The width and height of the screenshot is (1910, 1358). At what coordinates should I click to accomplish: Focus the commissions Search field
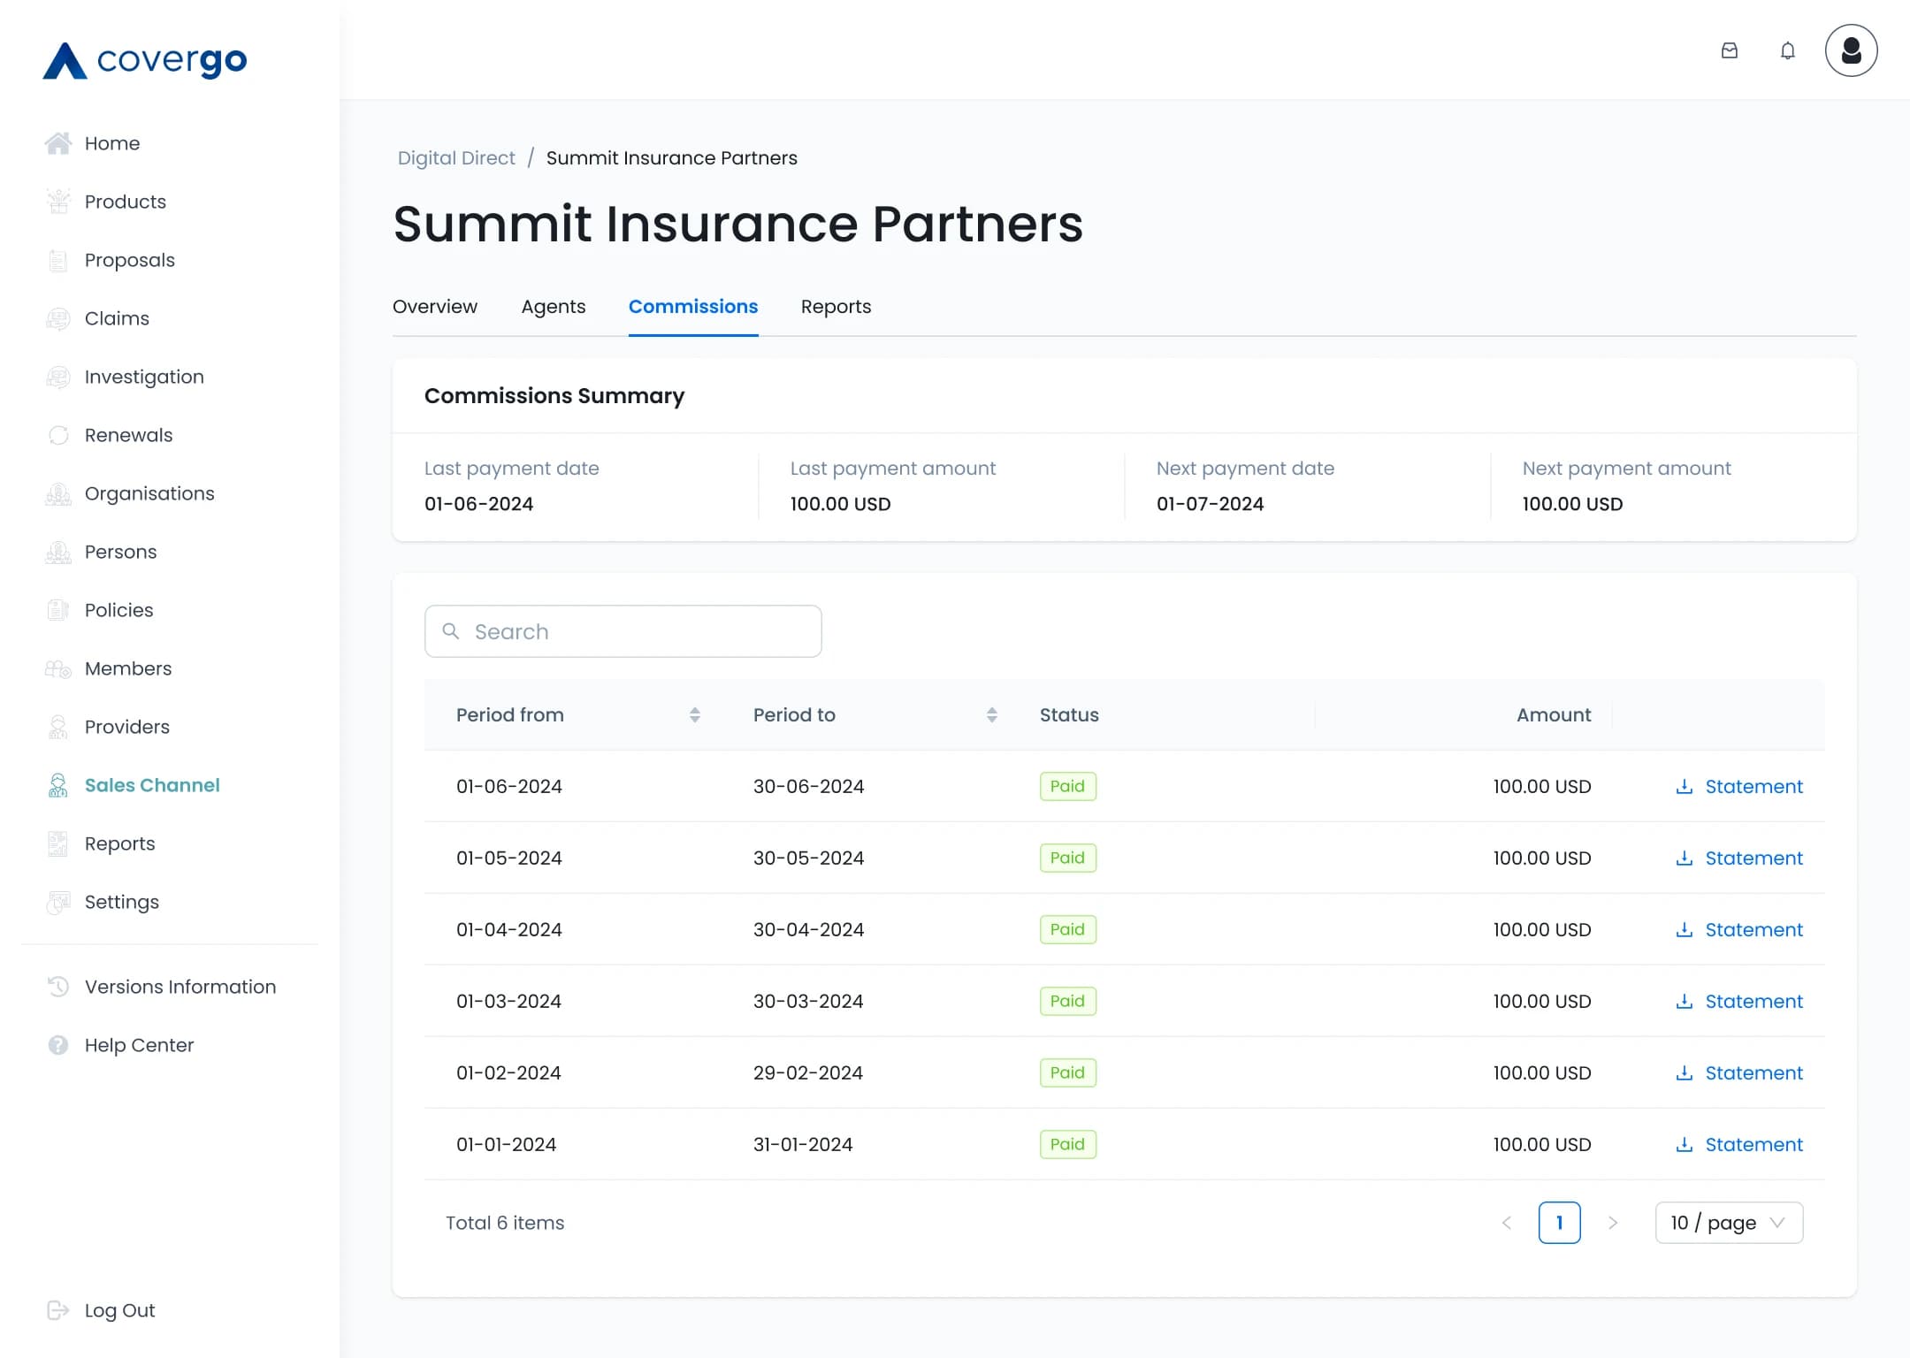pos(623,631)
